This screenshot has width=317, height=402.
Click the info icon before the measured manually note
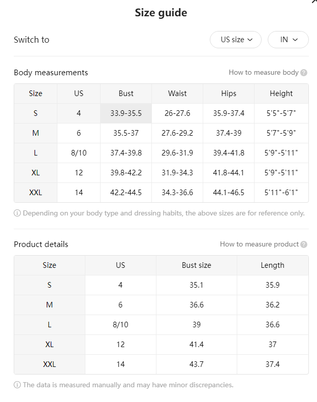[x=17, y=385]
